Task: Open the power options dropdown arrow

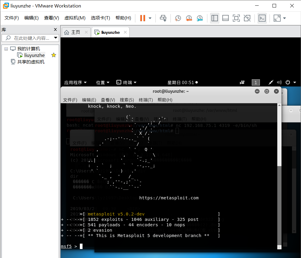Action: pyautogui.click(x=150, y=18)
